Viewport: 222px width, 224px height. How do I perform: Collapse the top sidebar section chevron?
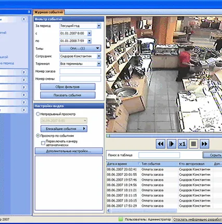point(24,19)
